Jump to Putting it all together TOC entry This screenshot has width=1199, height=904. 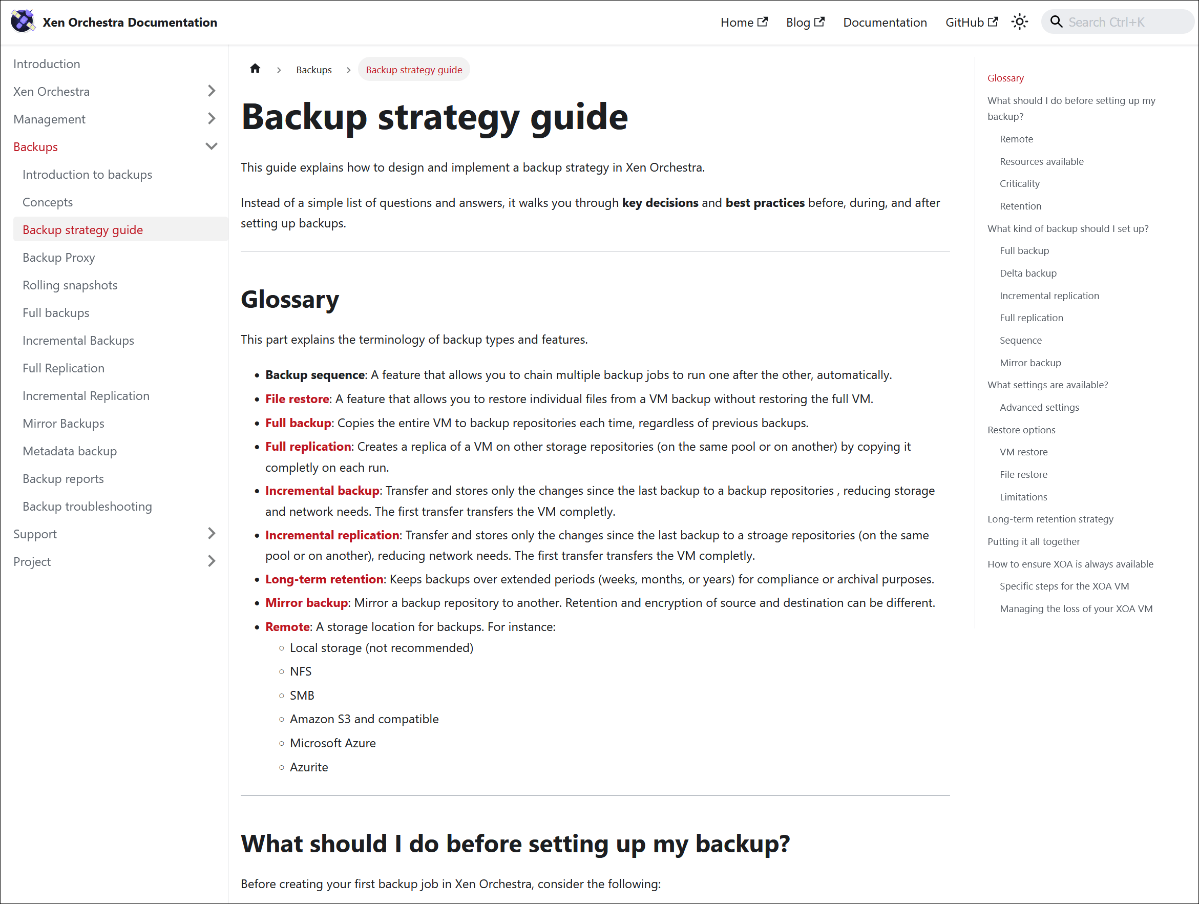[1033, 541]
